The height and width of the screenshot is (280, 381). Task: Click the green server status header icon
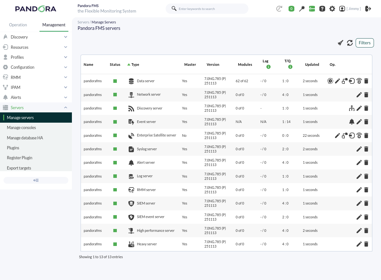click(x=312, y=9)
